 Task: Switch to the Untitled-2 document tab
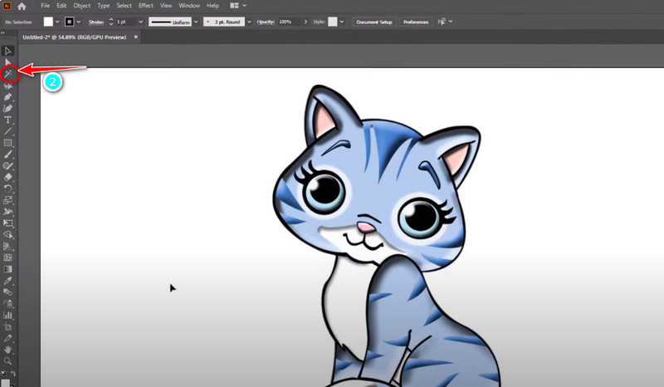coord(74,37)
